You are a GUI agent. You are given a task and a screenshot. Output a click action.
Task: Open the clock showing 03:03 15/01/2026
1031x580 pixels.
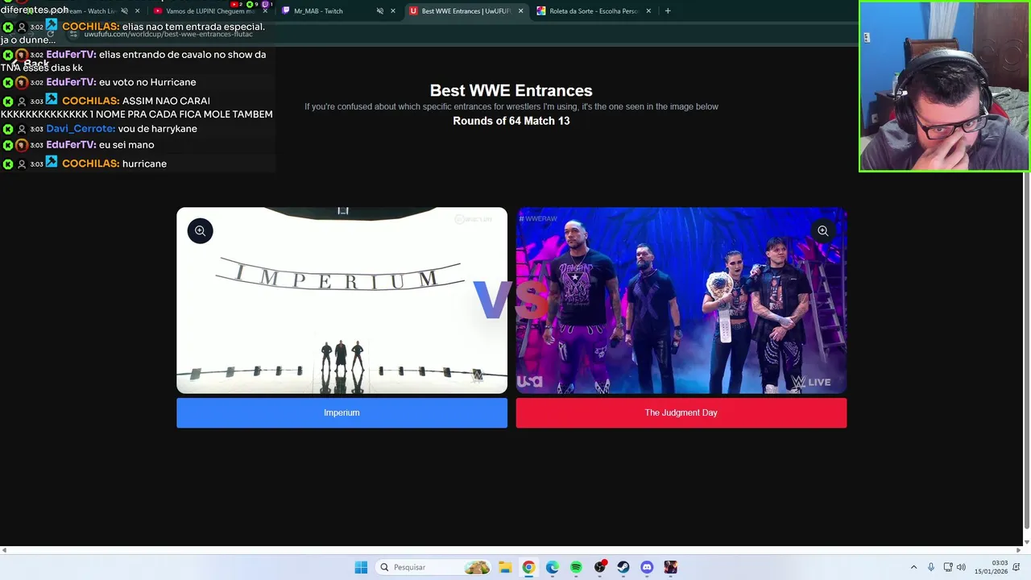[991, 567]
